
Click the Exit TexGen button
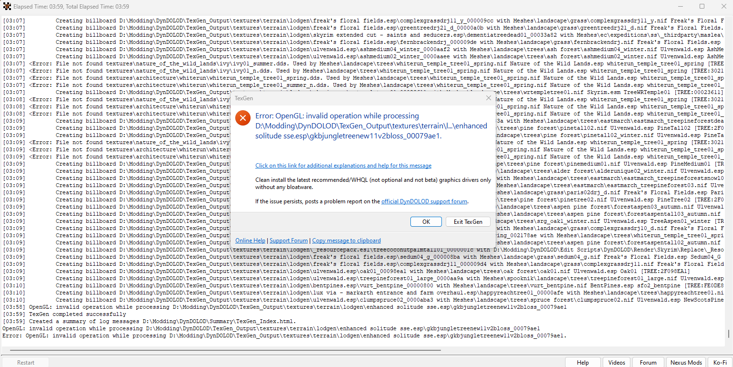click(x=468, y=221)
